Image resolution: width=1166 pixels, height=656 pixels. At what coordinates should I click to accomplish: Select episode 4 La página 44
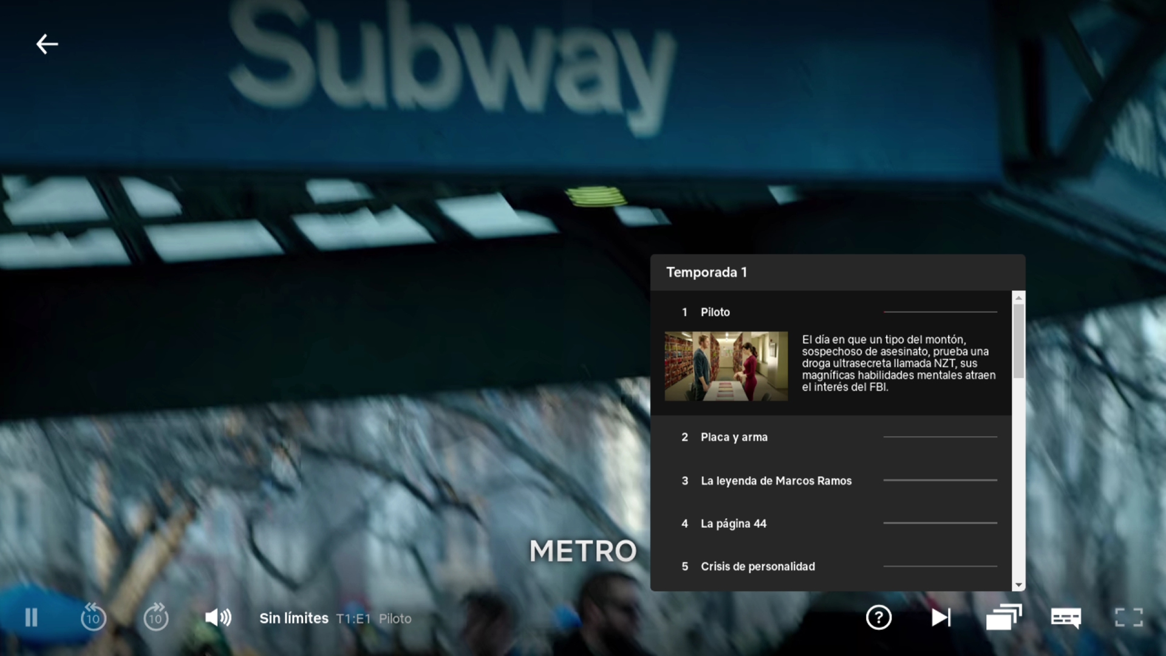coord(733,524)
